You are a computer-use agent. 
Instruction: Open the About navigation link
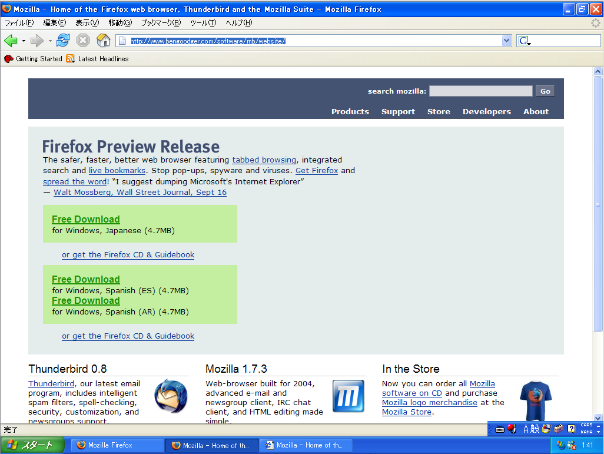coord(536,111)
